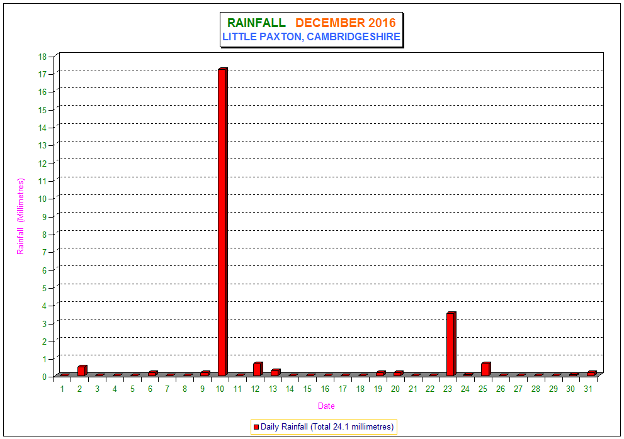Click the y-axis label 10
624x439 pixels.
tap(43, 199)
